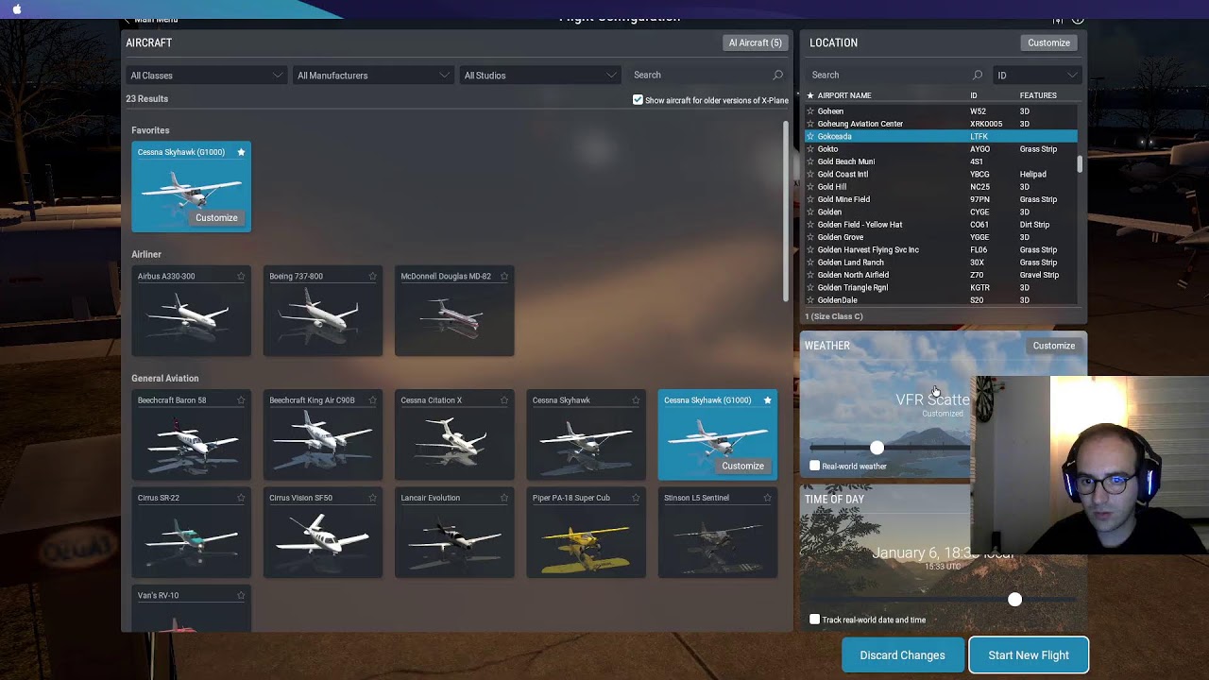Enable Real-world weather checkbox
This screenshot has width=1209, height=680.
coord(815,466)
